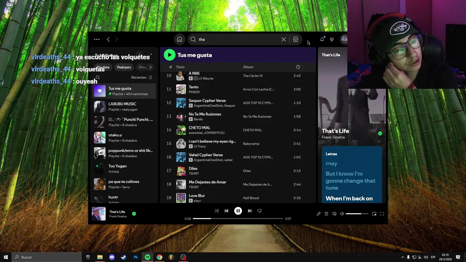Show hidden system tray icons
Viewport: 466px width, 262px height.
click(402, 257)
